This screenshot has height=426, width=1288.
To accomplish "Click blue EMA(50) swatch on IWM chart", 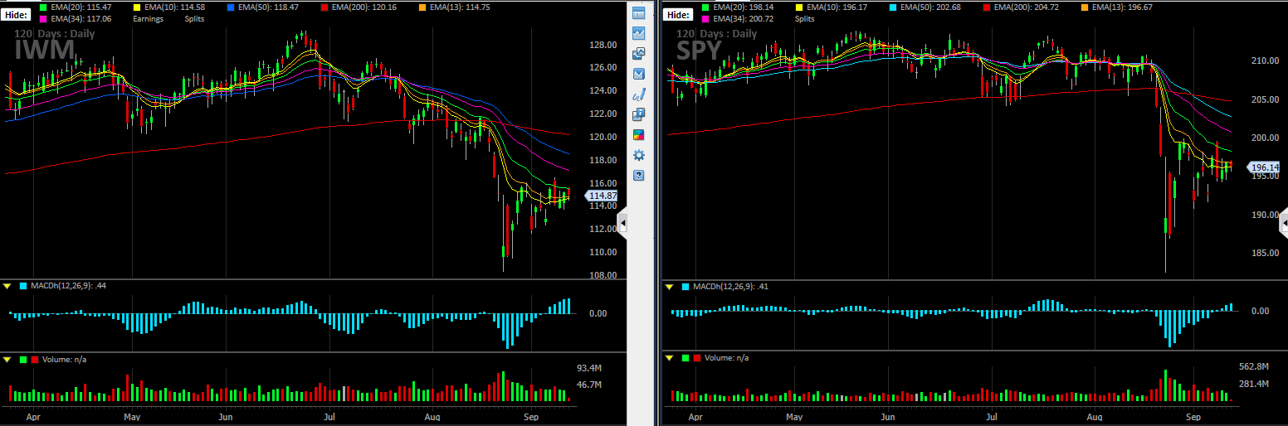I will point(230,7).
